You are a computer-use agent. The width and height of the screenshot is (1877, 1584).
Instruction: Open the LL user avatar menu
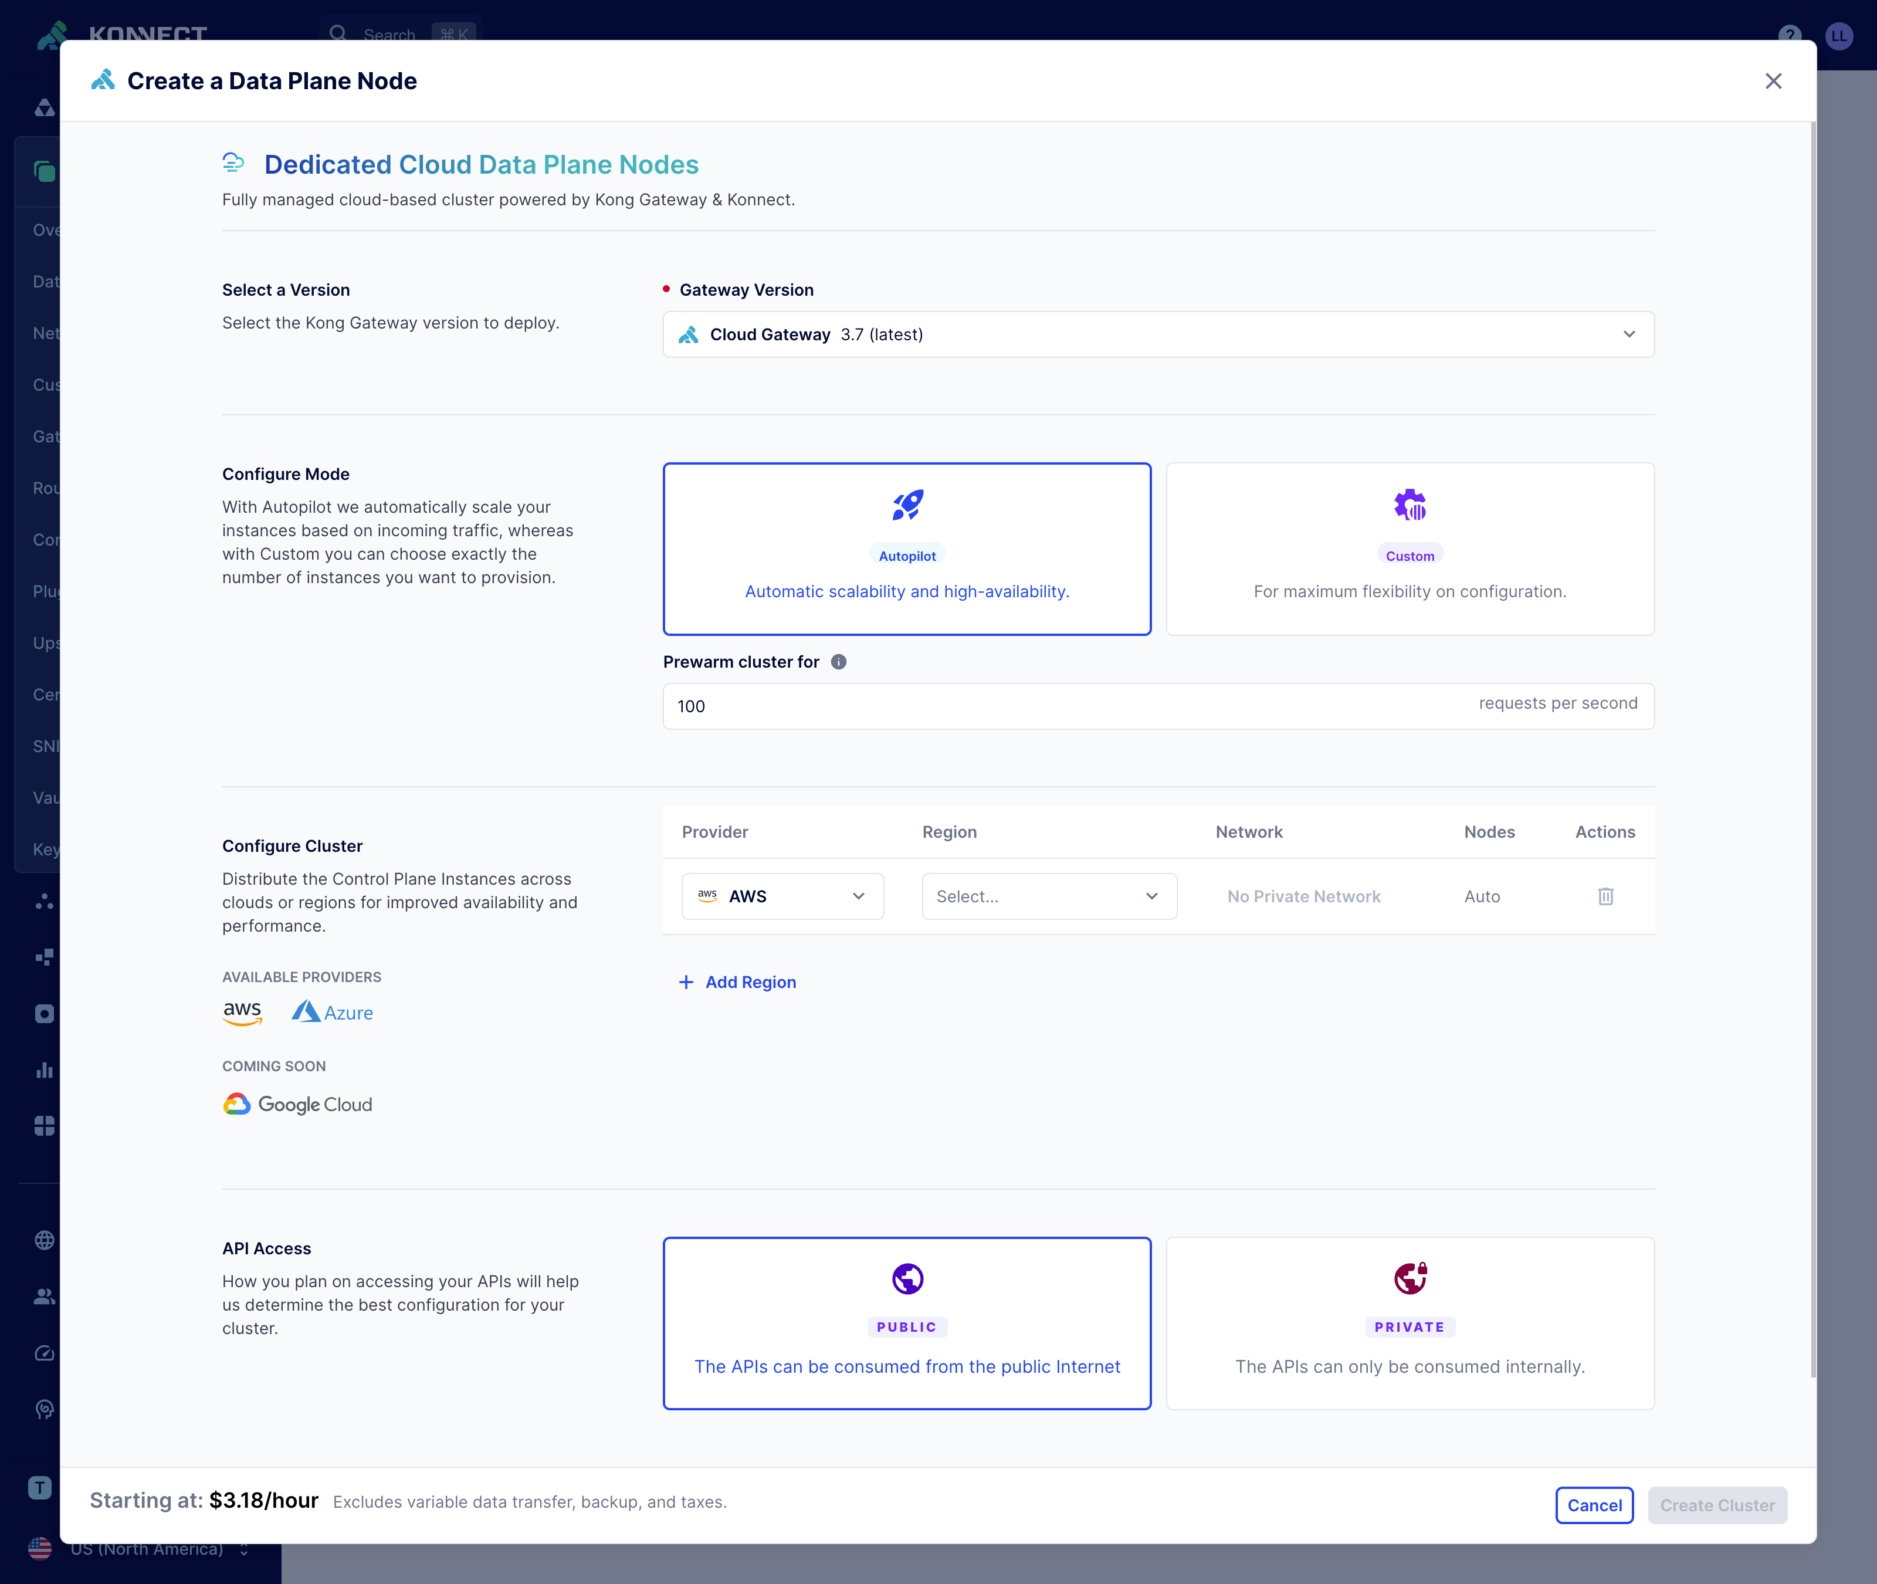[x=1839, y=36]
